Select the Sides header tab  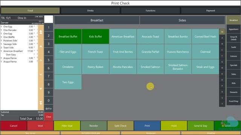pyautogui.click(x=182, y=20)
